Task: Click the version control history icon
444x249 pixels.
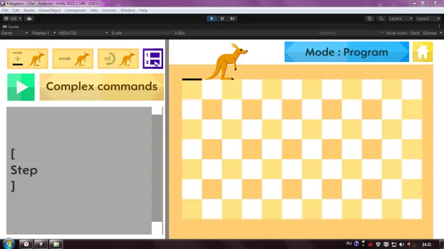Action: (369, 18)
